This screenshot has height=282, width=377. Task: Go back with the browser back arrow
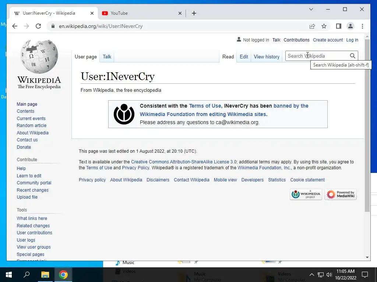(x=15, y=26)
